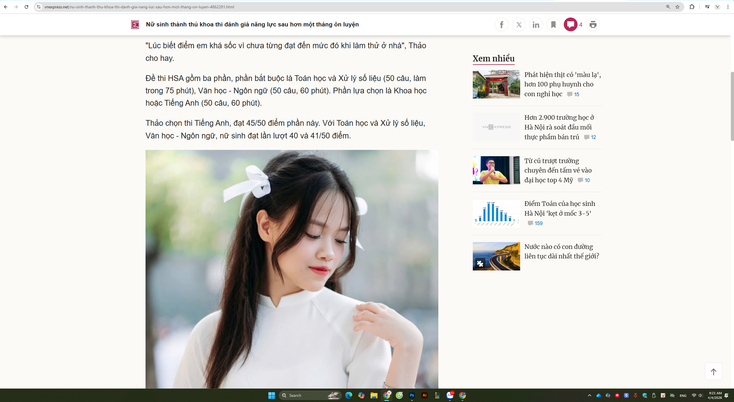Click the coastal road article thumbnail
Image resolution: width=734 pixels, height=402 pixels.
click(496, 256)
